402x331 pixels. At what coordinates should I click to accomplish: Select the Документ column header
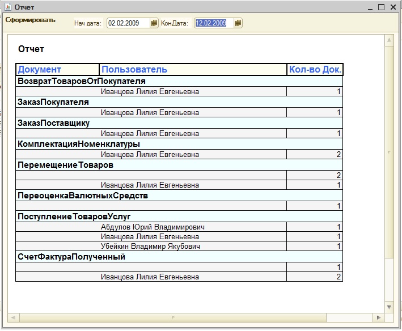click(57, 69)
